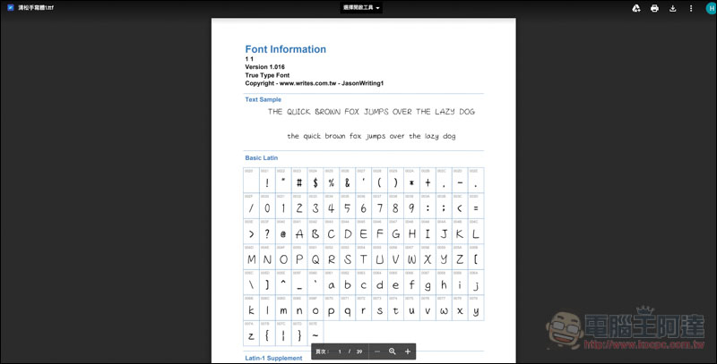Click the total page count 39
Viewport: 717px width, 364px height.
(x=359, y=351)
